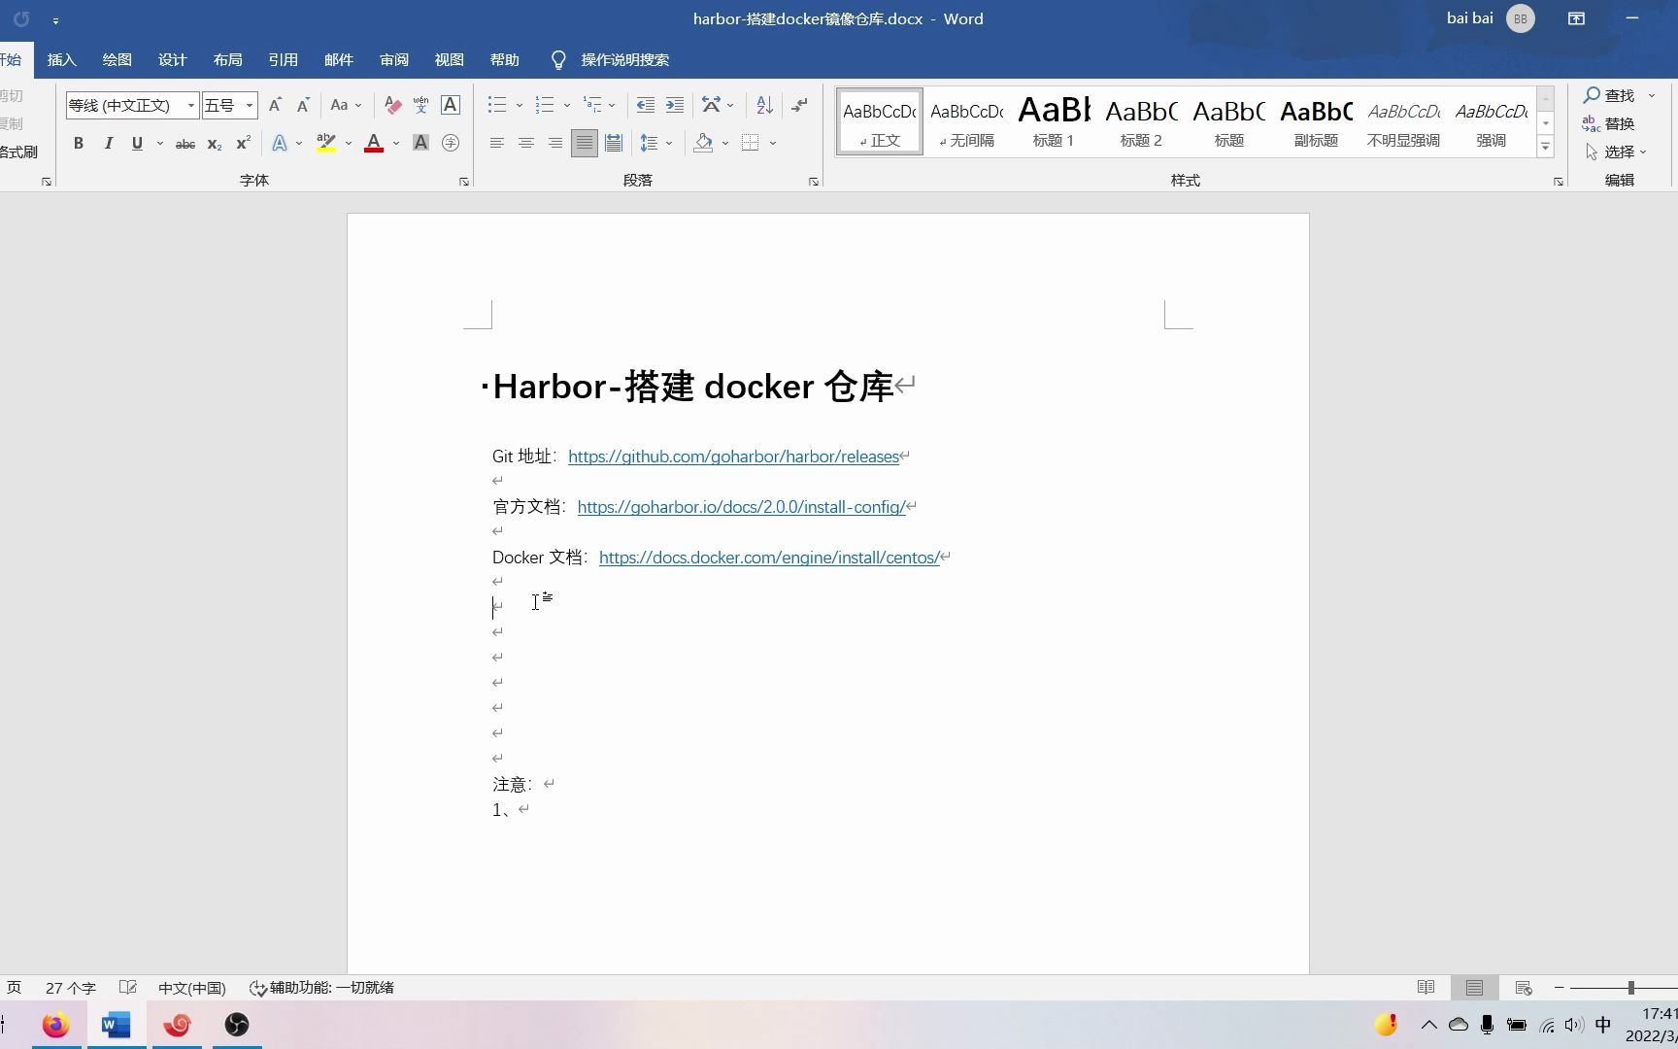The width and height of the screenshot is (1678, 1049).
Task: Justify the paragraph text
Action: (585, 144)
